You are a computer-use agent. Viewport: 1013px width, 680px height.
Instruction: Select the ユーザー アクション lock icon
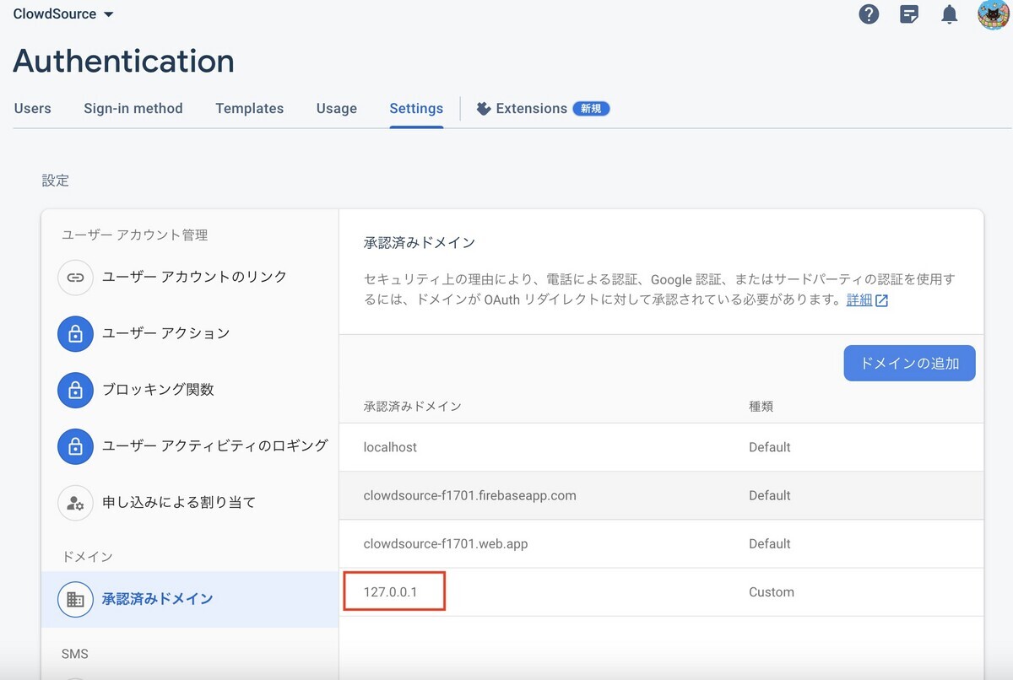75,333
